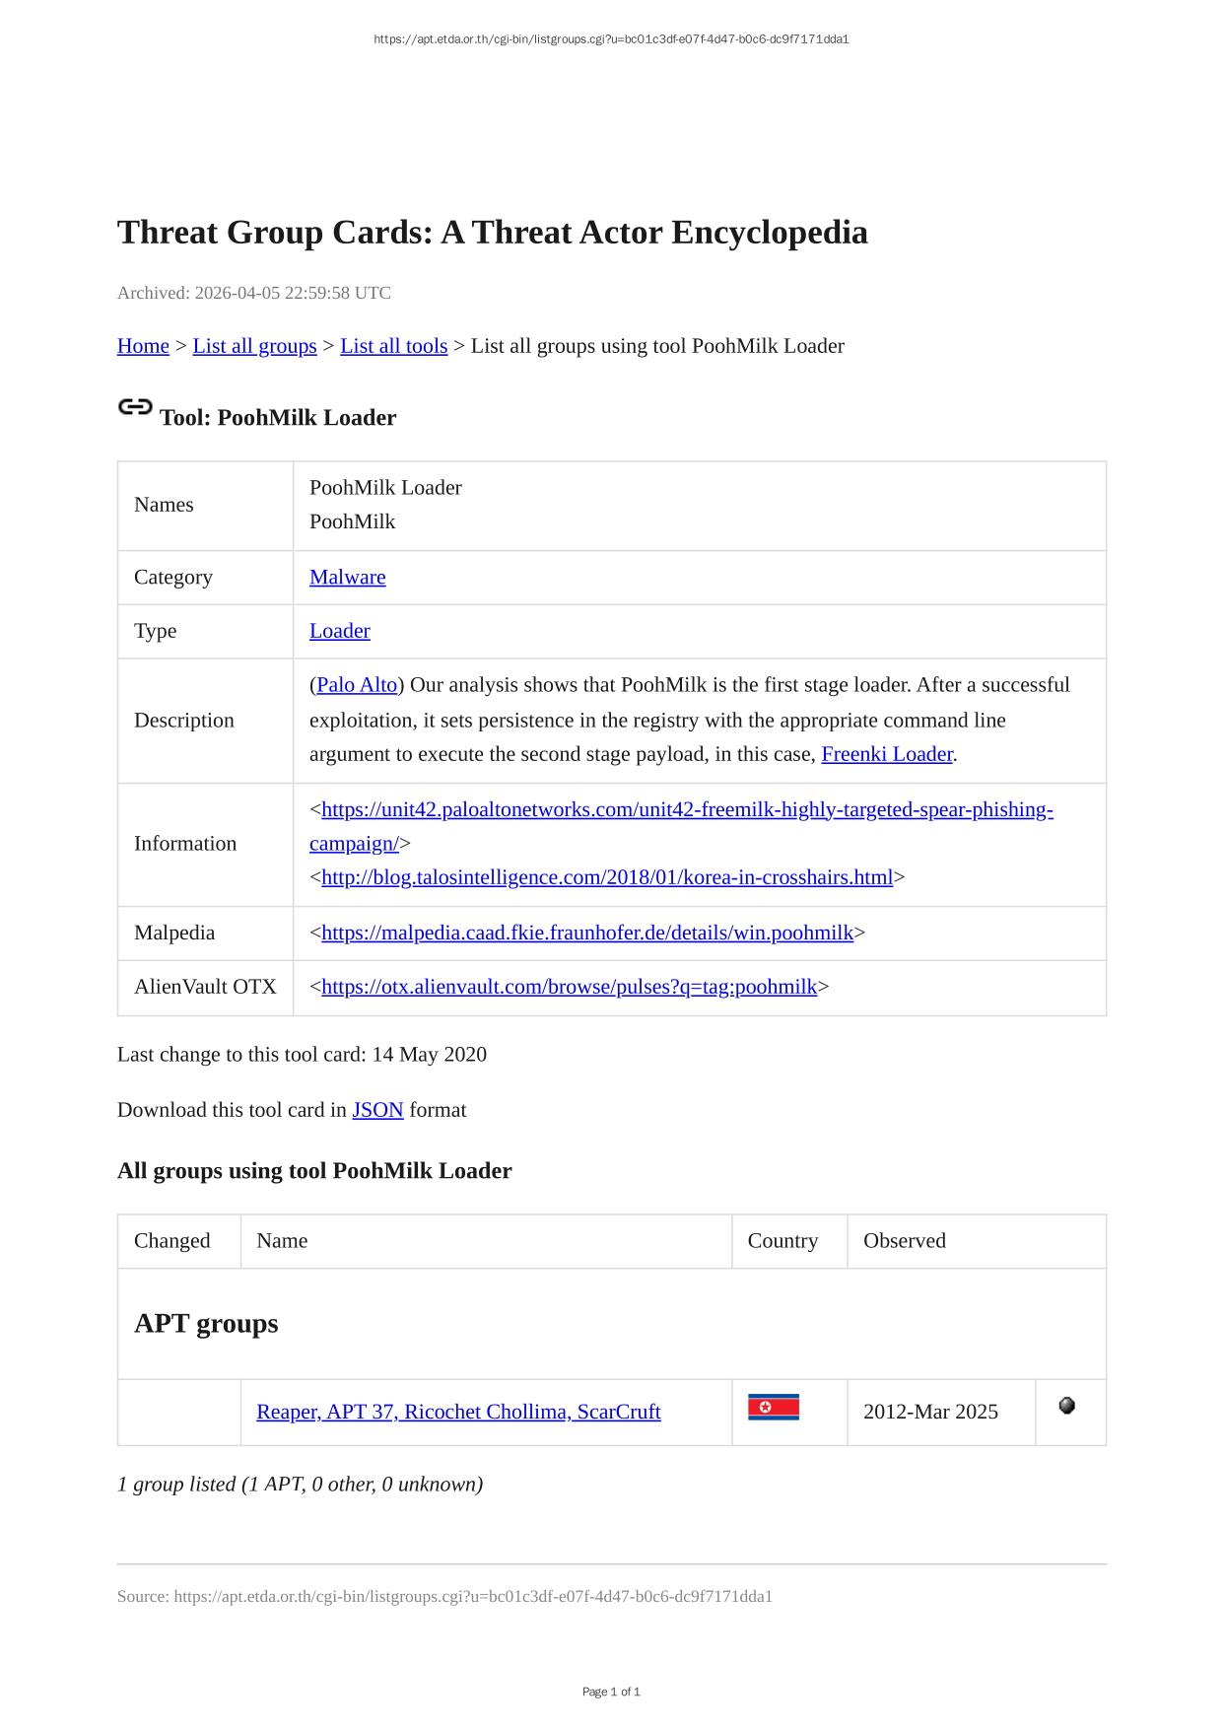Open the Malware category link
1224x1731 pixels.
347,578
